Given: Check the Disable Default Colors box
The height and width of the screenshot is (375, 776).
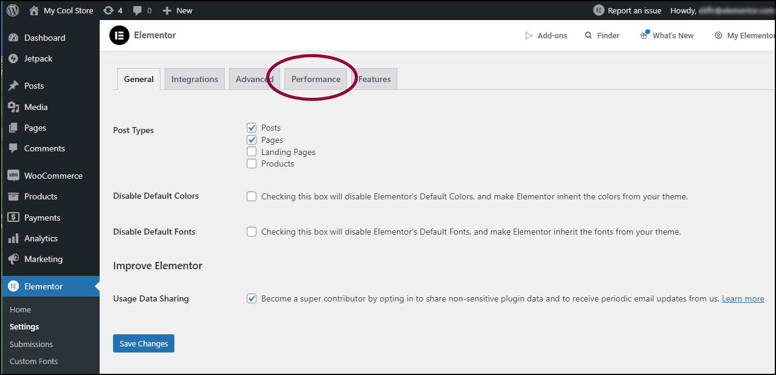Looking at the screenshot, I should pyautogui.click(x=252, y=196).
